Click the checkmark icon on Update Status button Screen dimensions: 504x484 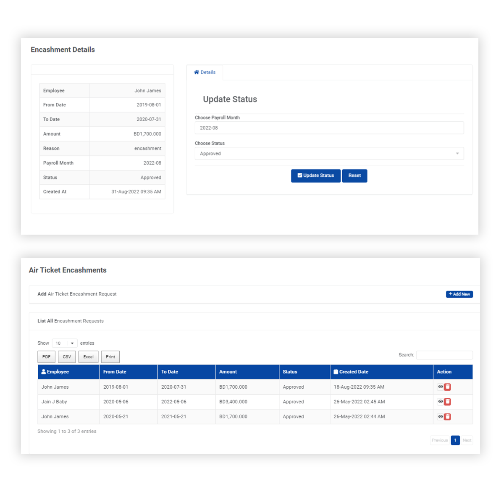(299, 175)
